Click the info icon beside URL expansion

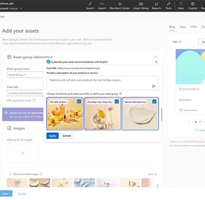[x=34, y=101]
